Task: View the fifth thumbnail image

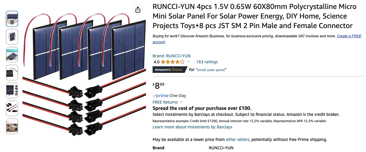Action: tap(12, 90)
